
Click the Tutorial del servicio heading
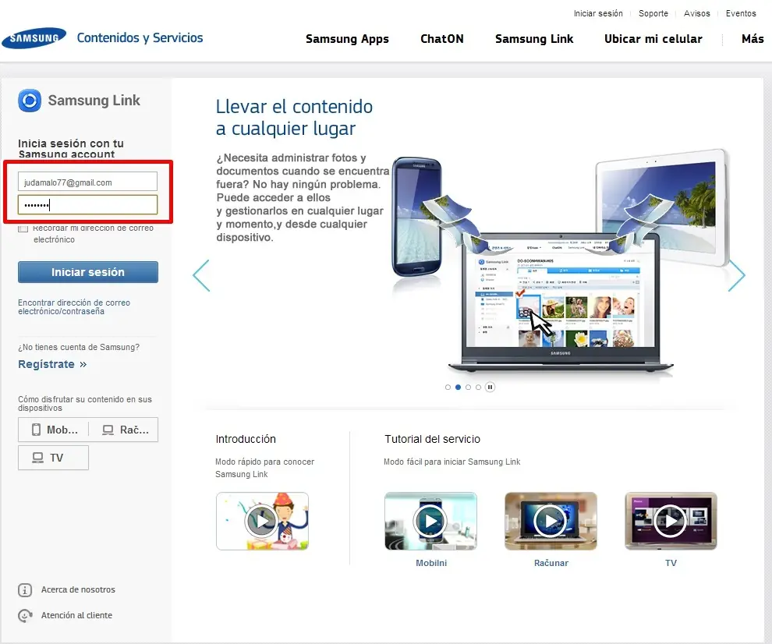click(432, 439)
